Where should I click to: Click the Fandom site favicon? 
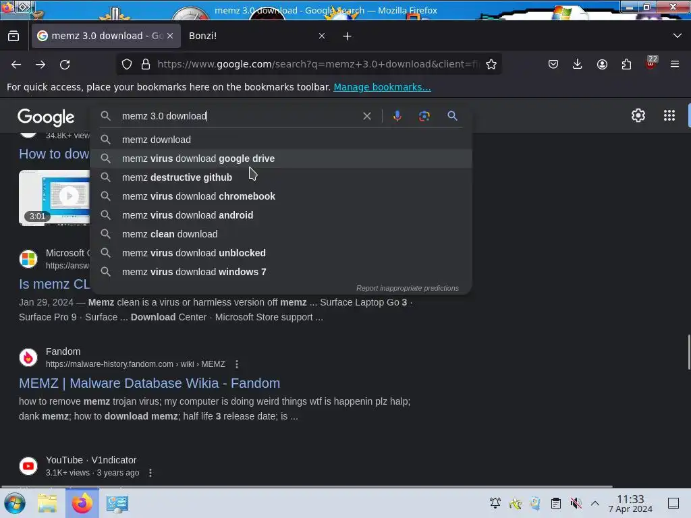[x=28, y=357]
